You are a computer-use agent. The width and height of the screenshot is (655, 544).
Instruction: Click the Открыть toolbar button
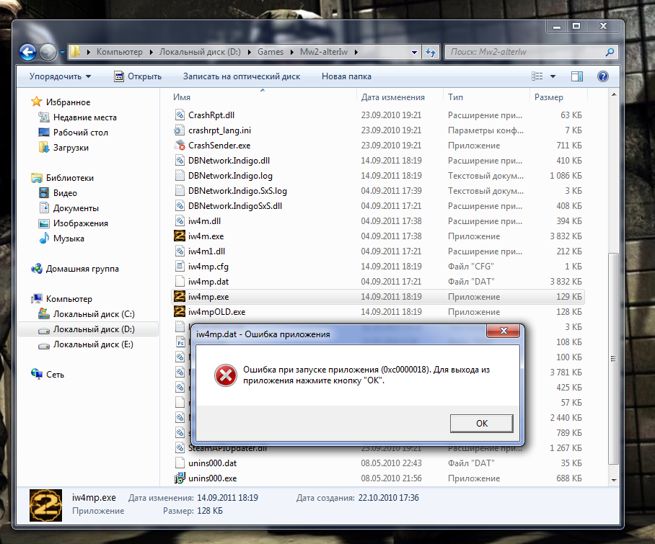[138, 76]
